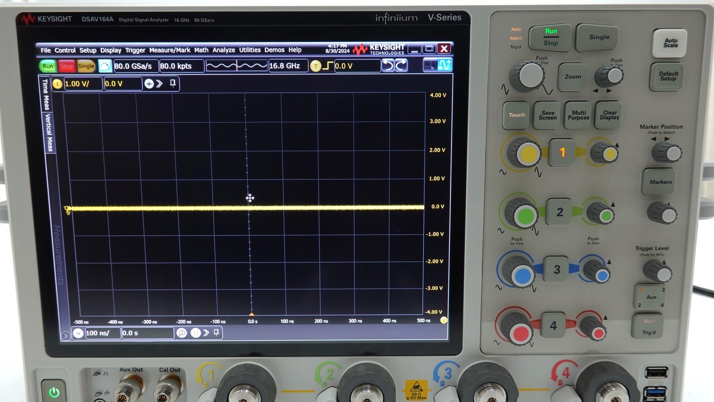Open the Analyze menu
The height and width of the screenshot is (402, 714).
point(224,50)
